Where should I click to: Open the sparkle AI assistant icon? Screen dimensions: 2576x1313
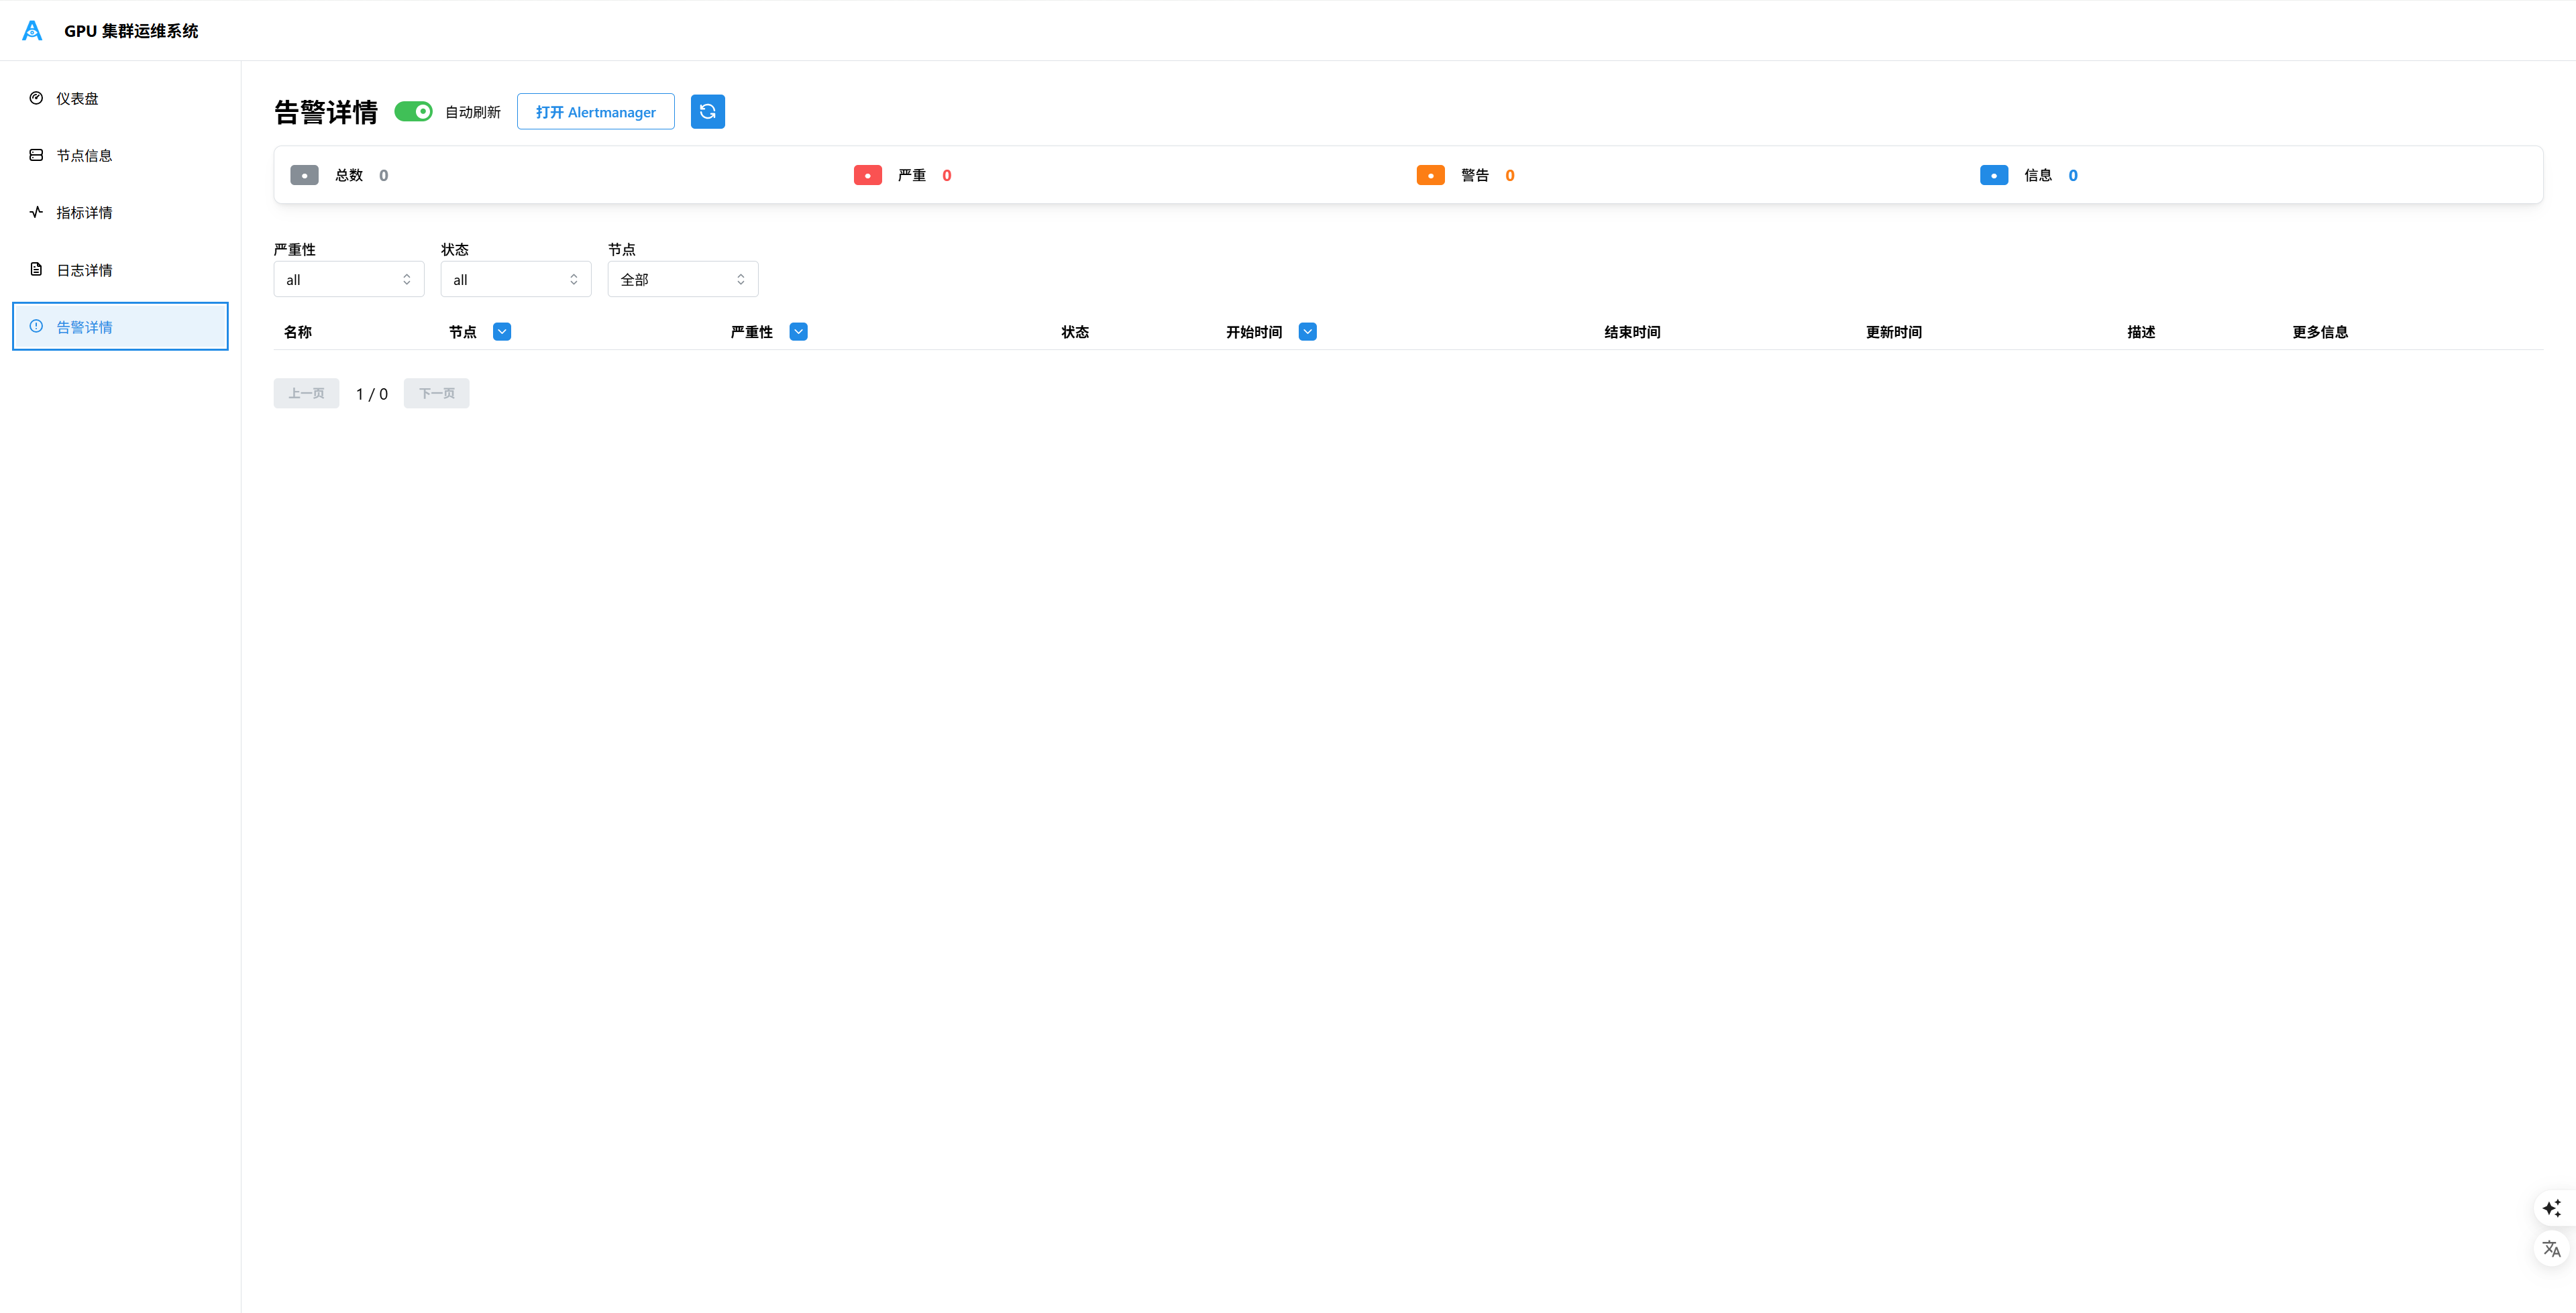point(2551,1208)
